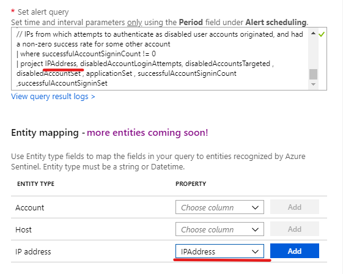The width and height of the screenshot is (343, 274).
Task: Click chevron arrow on Account dropdown
Action: click(255, 207)
